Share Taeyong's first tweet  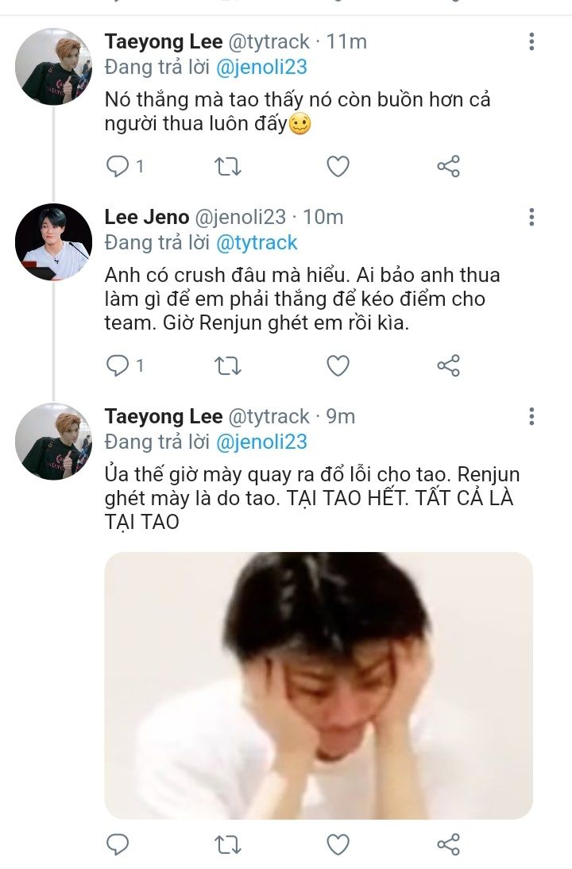point(448,166)
